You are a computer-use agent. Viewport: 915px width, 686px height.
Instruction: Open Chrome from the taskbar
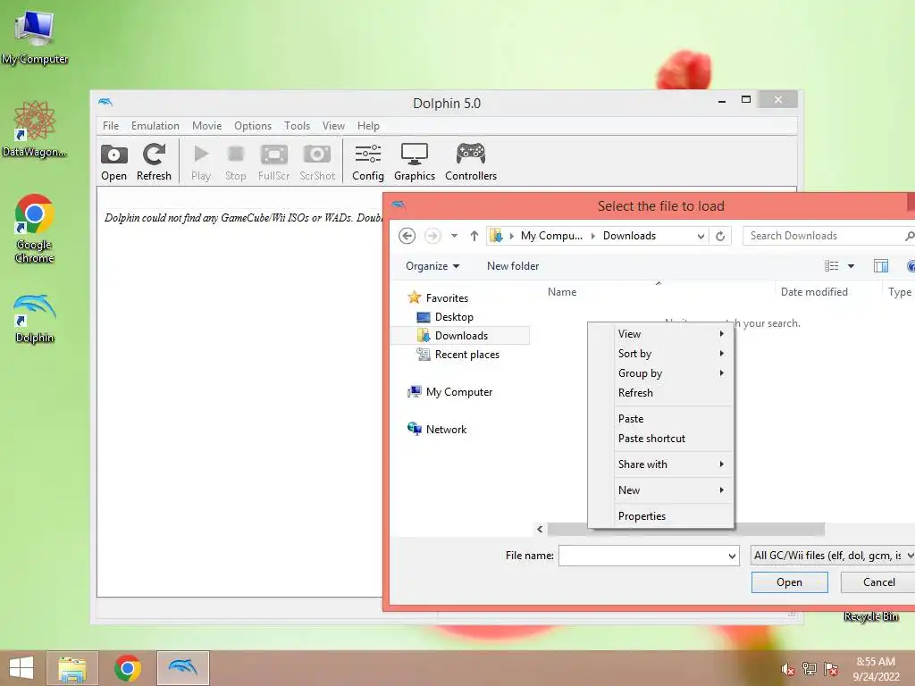[128, 668]
